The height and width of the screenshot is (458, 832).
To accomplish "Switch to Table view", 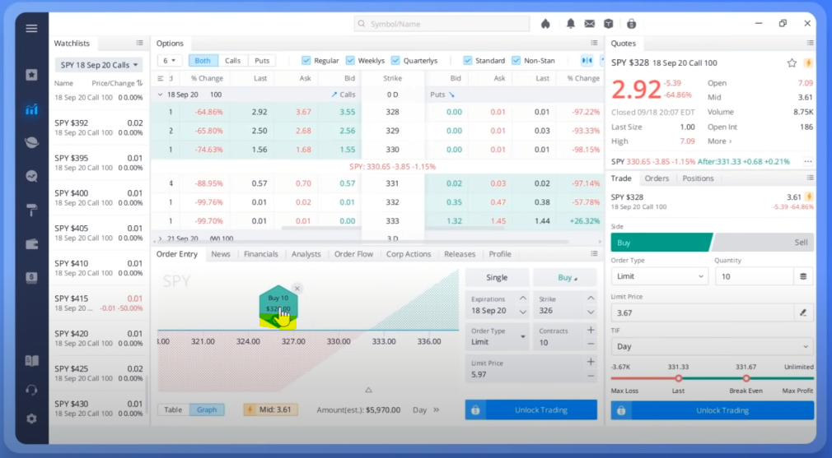I will (x=173, y=409).
